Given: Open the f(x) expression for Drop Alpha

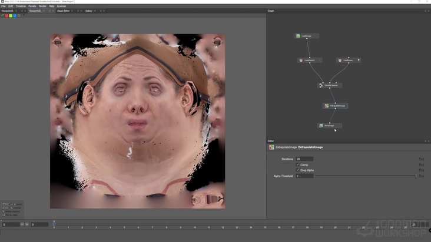Looking at the screenshot, I should coord(421,170).
